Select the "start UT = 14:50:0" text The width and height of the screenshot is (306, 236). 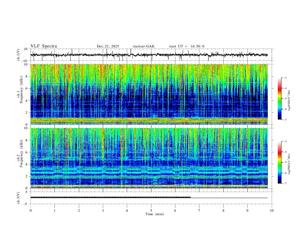coord(187,46)
